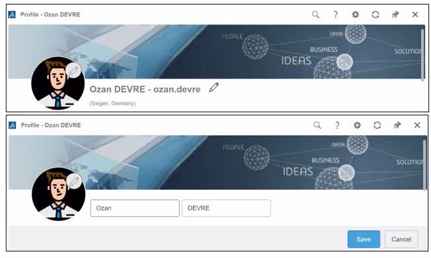Click pencil icon beside Ozan DEVRE - ozan.devre

(214, 88)
